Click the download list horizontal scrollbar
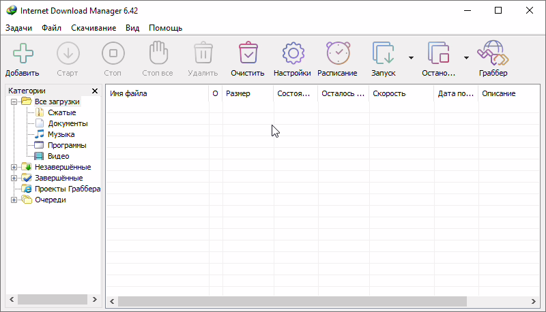Screen dimensions: 546x312 [292, 300]
